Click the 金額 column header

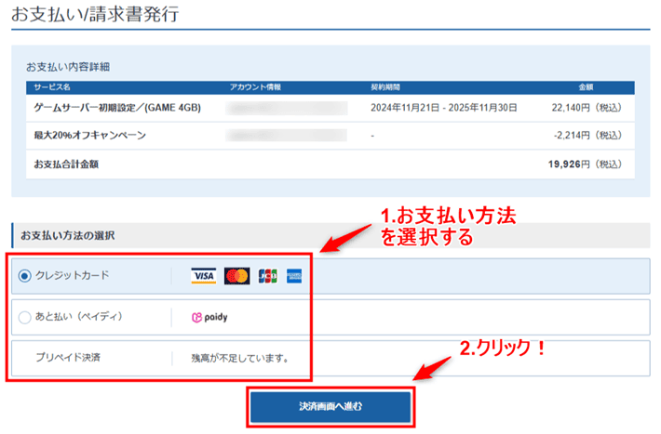(586, 87)
